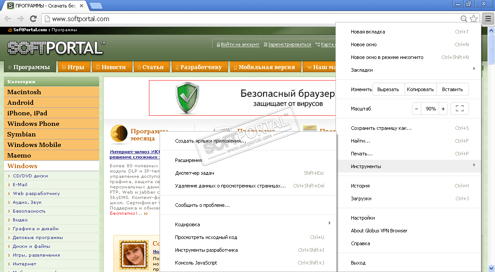
Task: Select Новая вкладка menu item
Action: [409, 32]
